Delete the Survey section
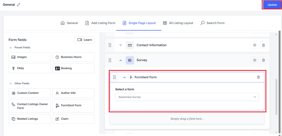Screen dimensions: 282x136 263,60
